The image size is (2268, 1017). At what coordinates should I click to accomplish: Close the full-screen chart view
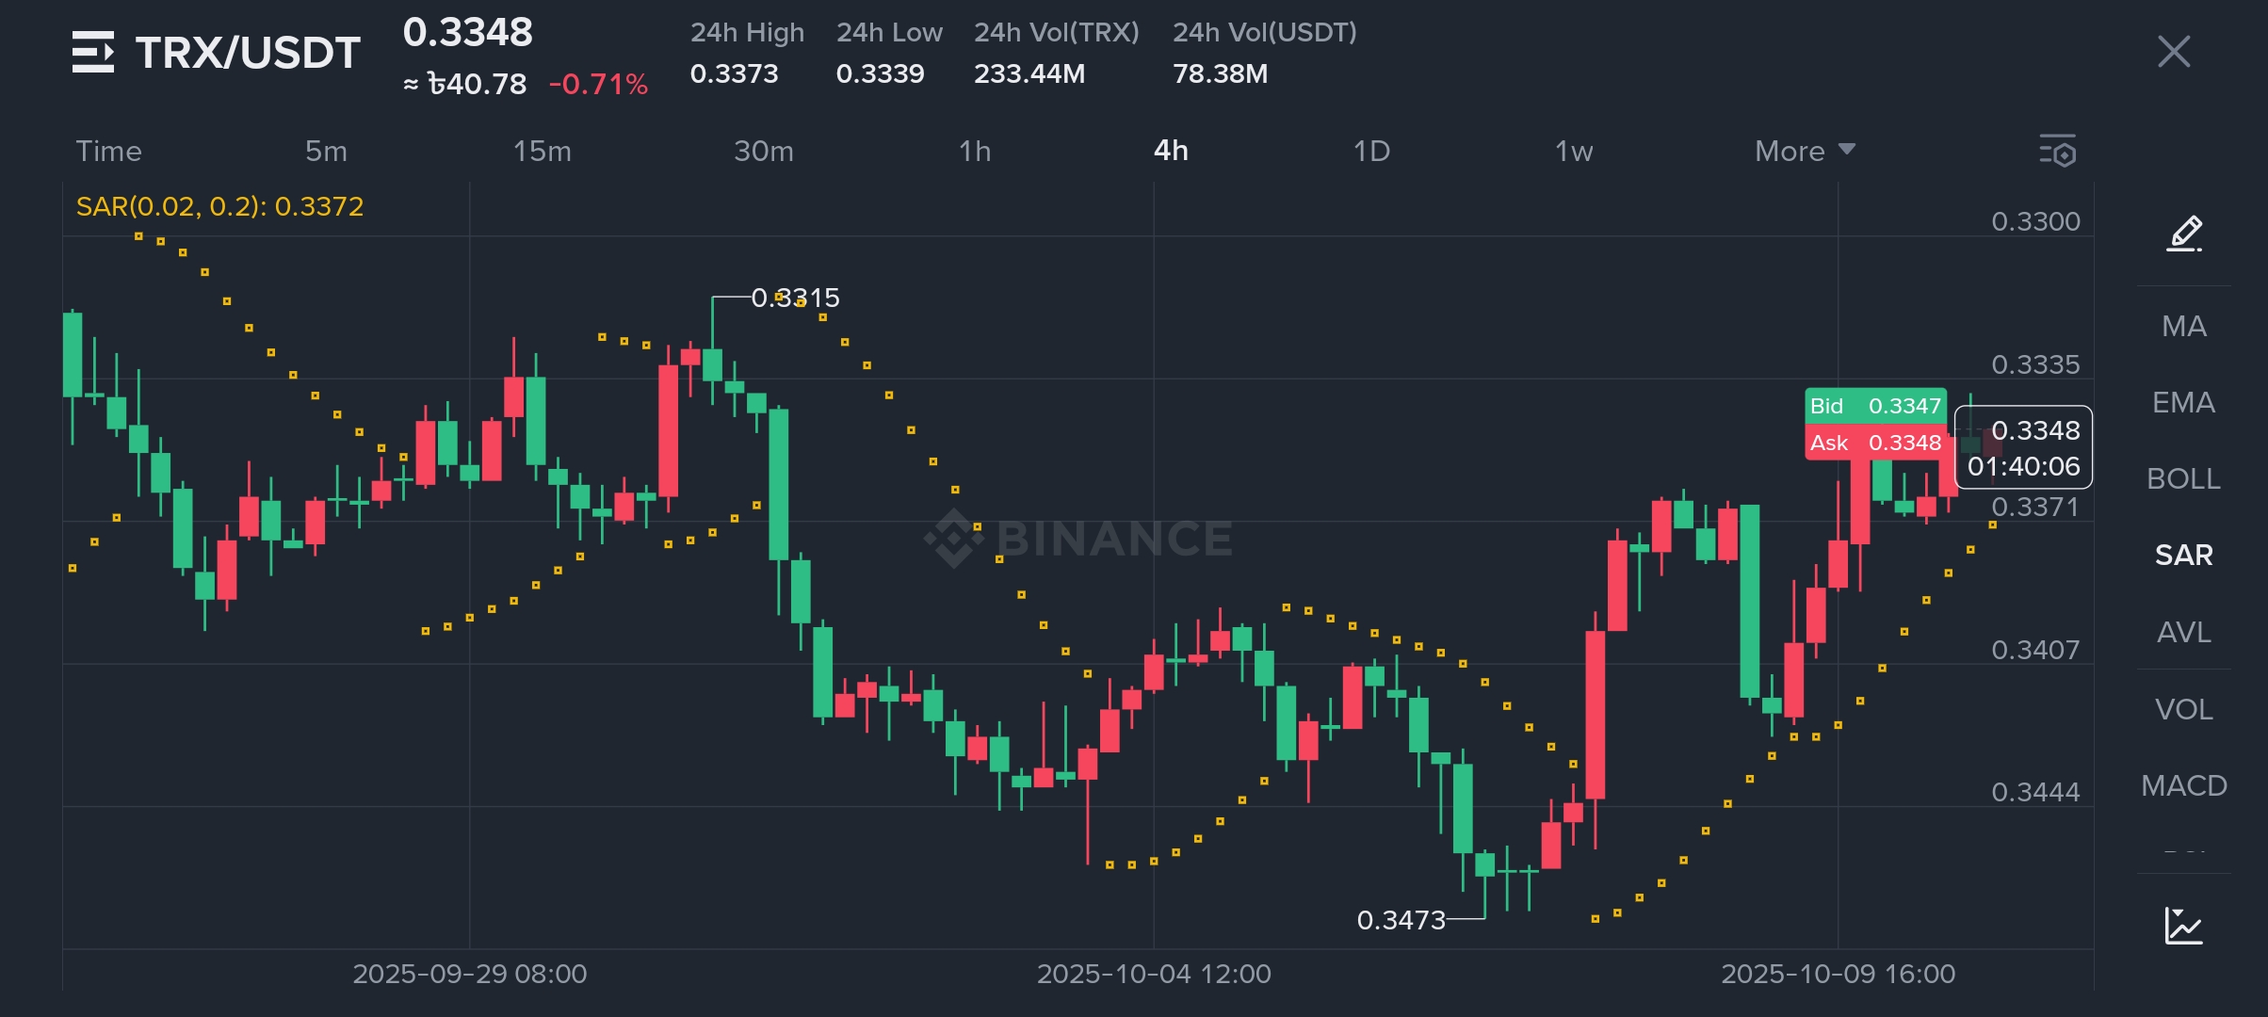pos(2174,52)
